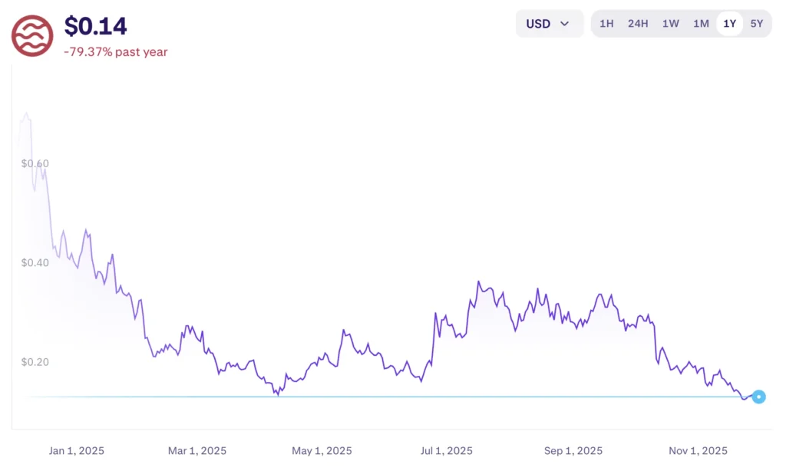
Task: Click the blue current price marker dot
Action: [x=758, y=397]
